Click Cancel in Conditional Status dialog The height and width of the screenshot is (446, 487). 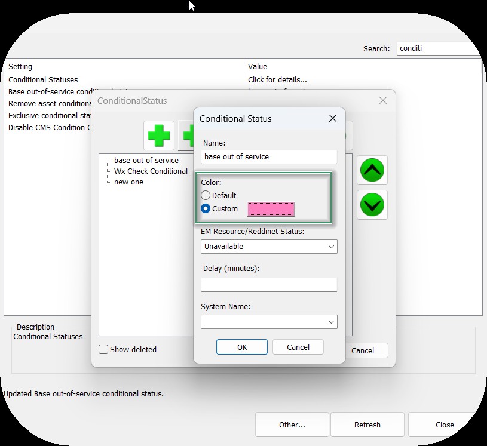[x=298, y=347]
